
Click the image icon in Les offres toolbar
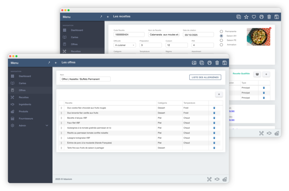pyautogui.click(x=194, y=63)
